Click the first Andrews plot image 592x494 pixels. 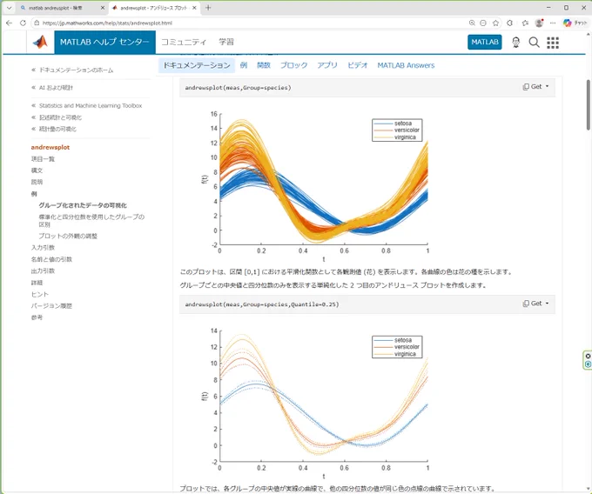(316, 184)
